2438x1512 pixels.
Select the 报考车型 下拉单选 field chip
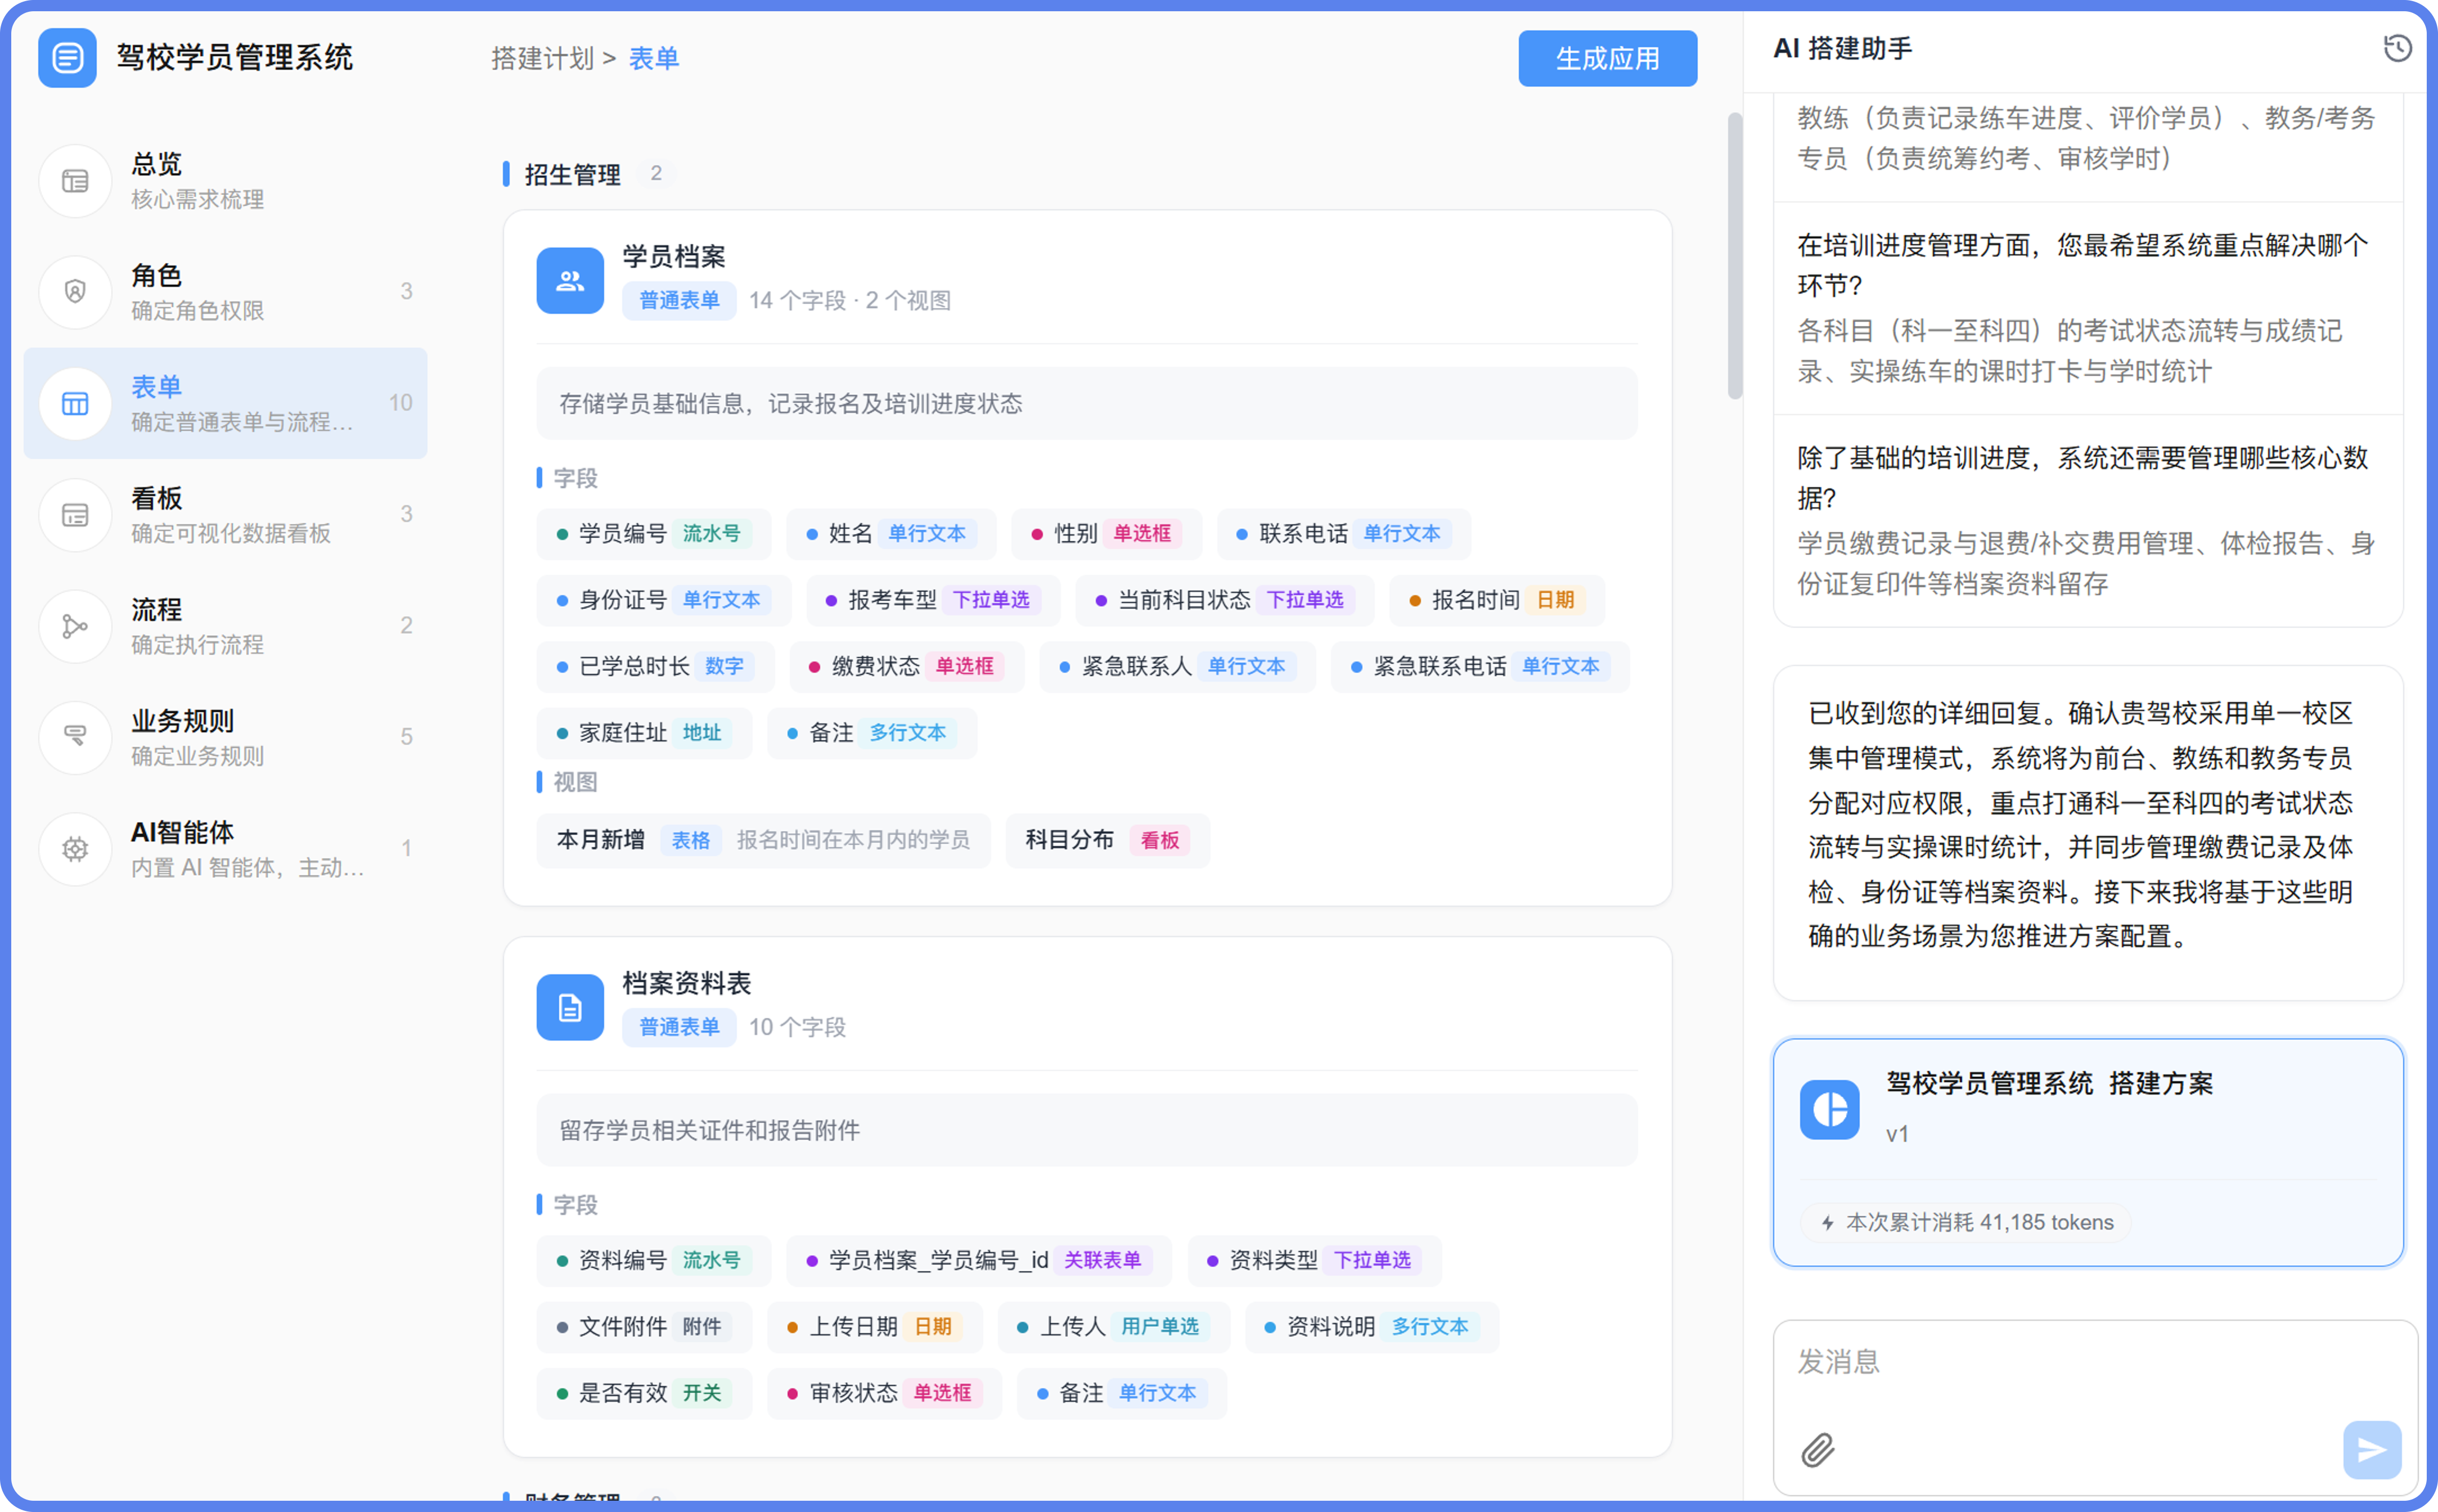click(933, 600)
